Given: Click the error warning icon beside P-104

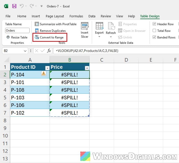Looking at the screenshot, I should click(x=43, y=73).
